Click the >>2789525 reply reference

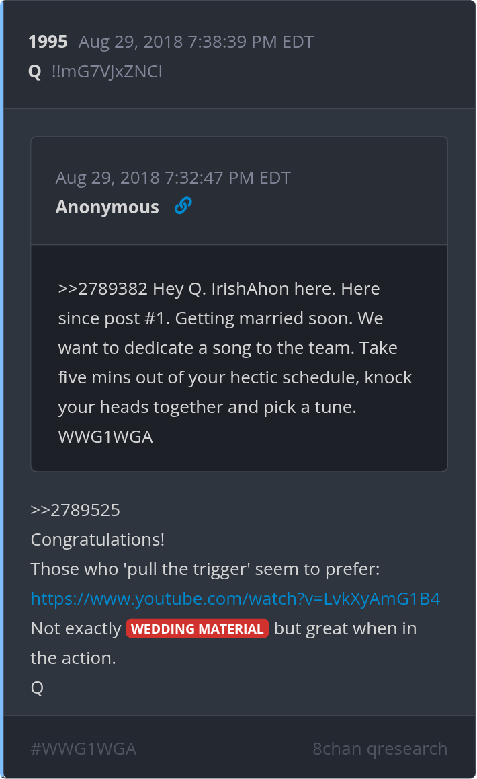(75, 510)
